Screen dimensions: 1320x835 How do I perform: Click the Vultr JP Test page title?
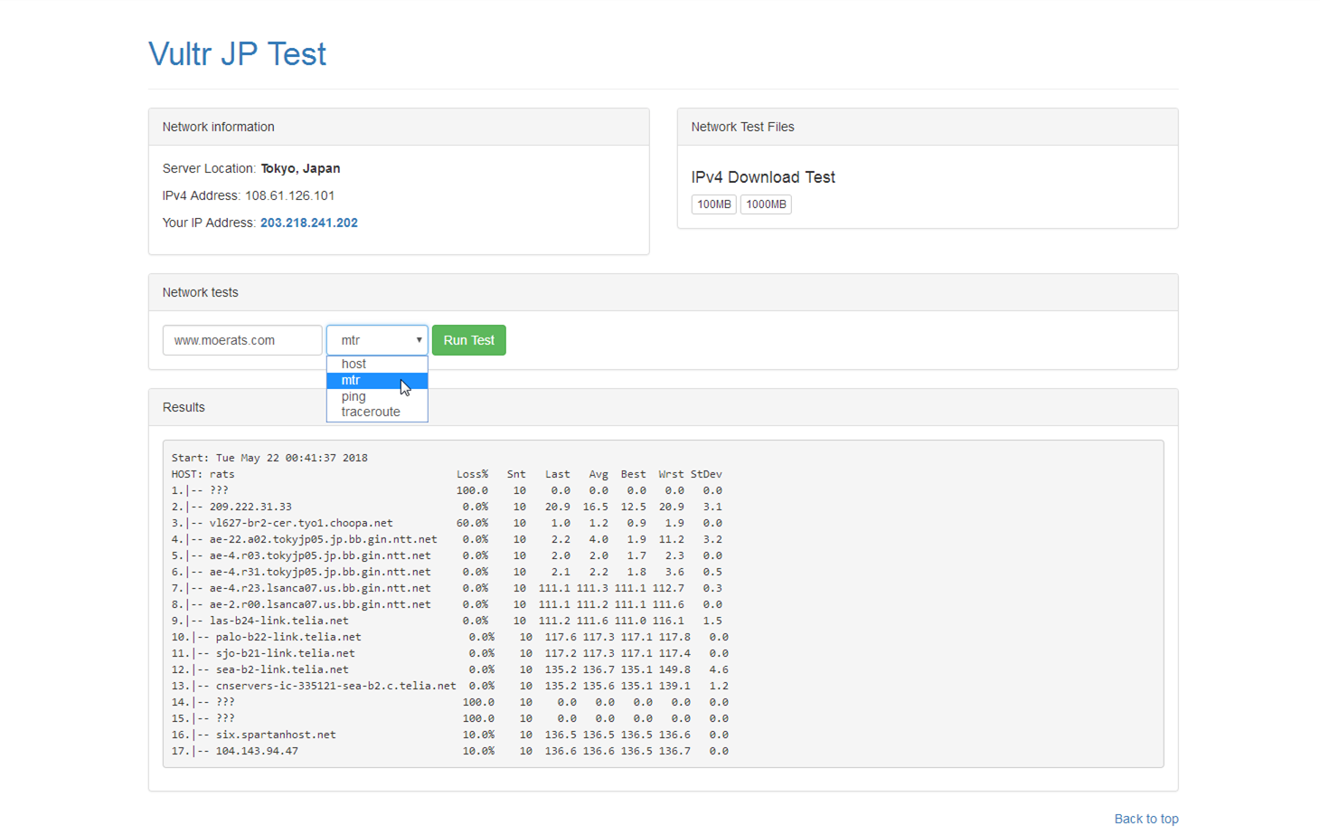tap(237, 54)
